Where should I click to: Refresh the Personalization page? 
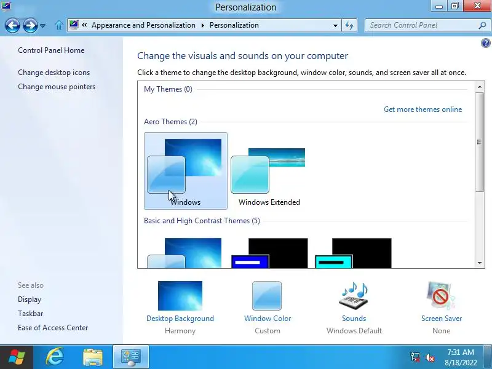pyautogui.click(x=349, y=25)
